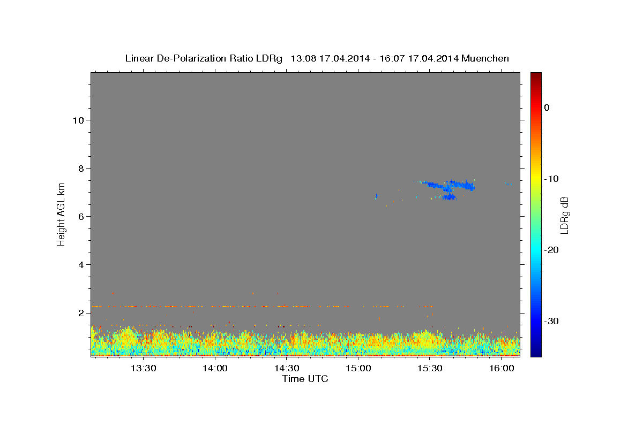643x428 pixels.
Task: Click the blue -30 dB colorbar region
Action: [x=536, y=321]
